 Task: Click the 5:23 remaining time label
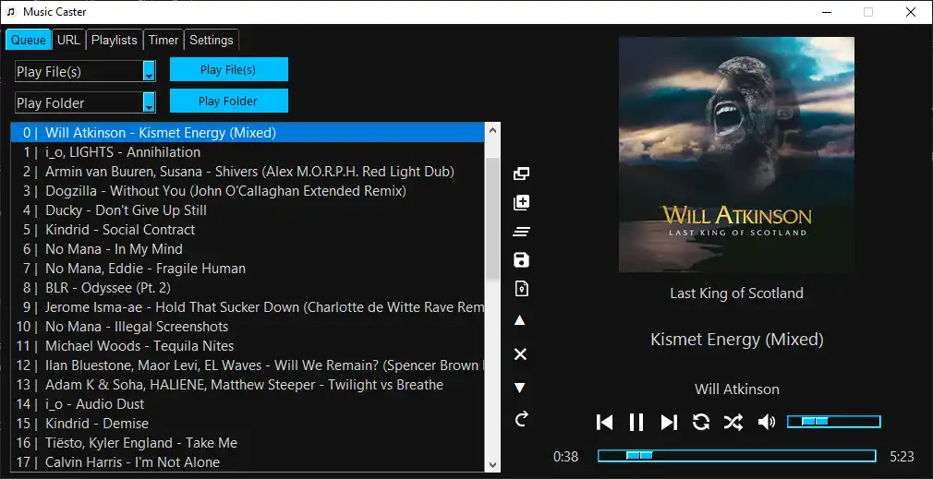[902, 457]
